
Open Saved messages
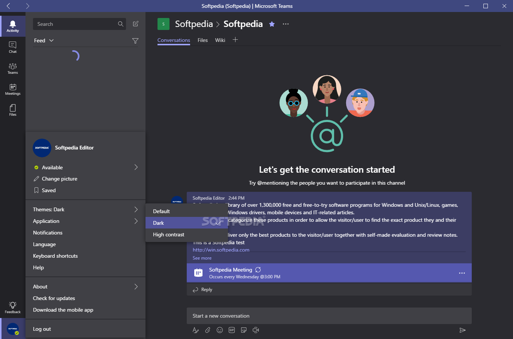[x=49, y=190]
